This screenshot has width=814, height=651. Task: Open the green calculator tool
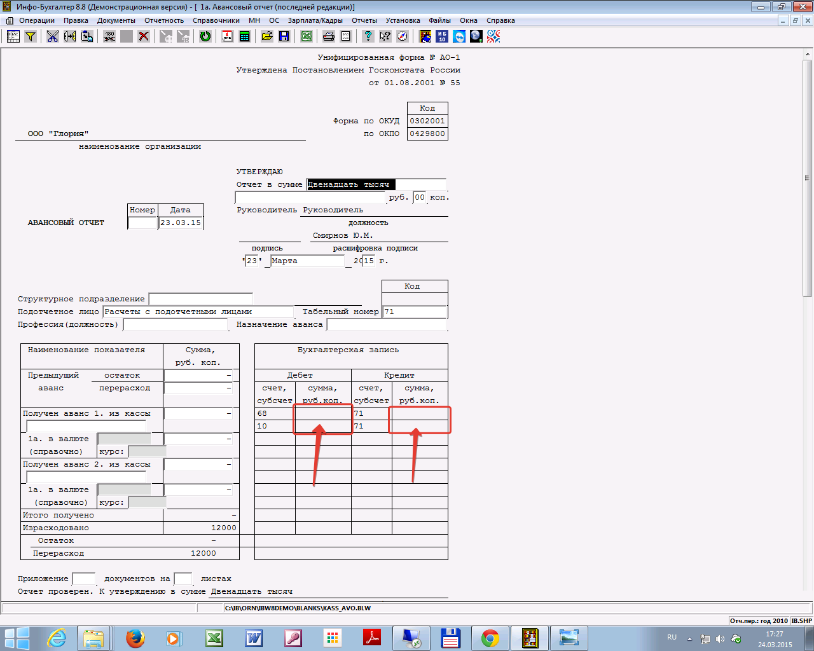coord(244,36)
